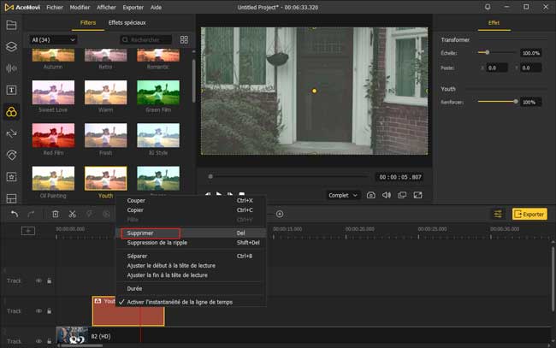556x348 pixels.
Task: Lock the Youth filter track
Action: pos(48,311)
